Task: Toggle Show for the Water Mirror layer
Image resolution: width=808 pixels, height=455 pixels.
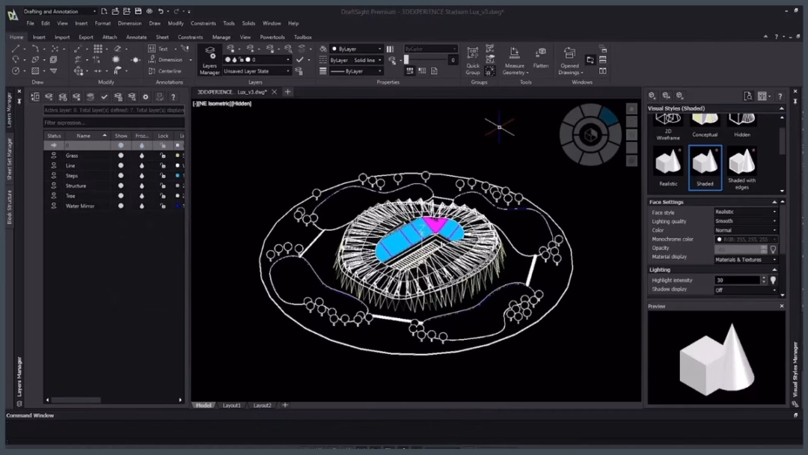Action: [x=120, y=206]
